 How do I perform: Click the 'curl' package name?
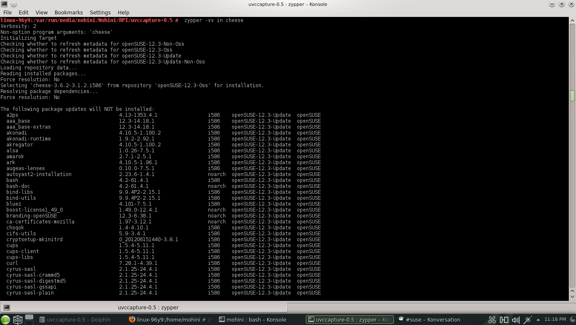pos(12,263)
